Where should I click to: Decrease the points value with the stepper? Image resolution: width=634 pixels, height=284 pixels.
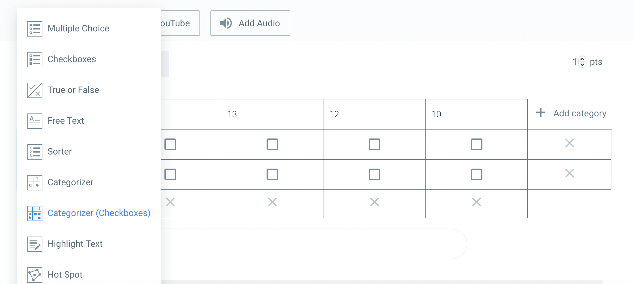coord(582,64)
